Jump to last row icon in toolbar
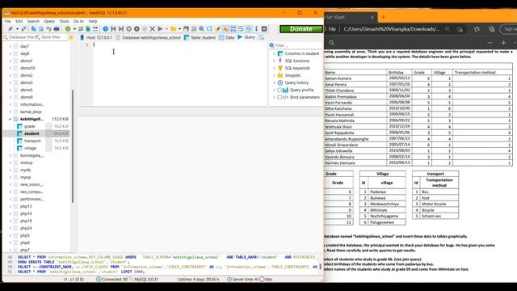The image size is (517, 291). 121,29
